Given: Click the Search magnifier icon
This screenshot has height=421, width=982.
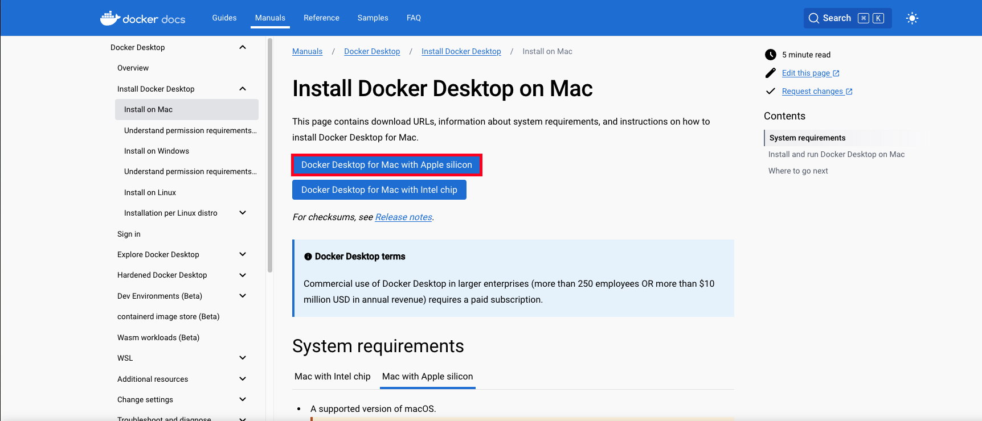Looking at the screenshot, I should (813, 18).
